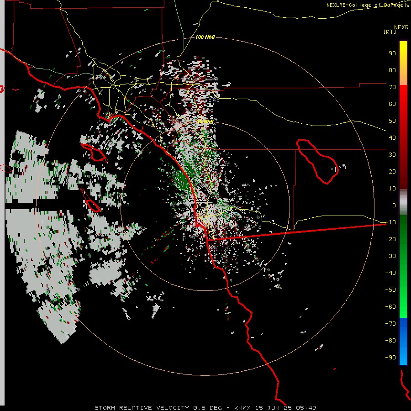Click the 100 NMI range ring label
The image size is (411, 411).
[205, 37]
